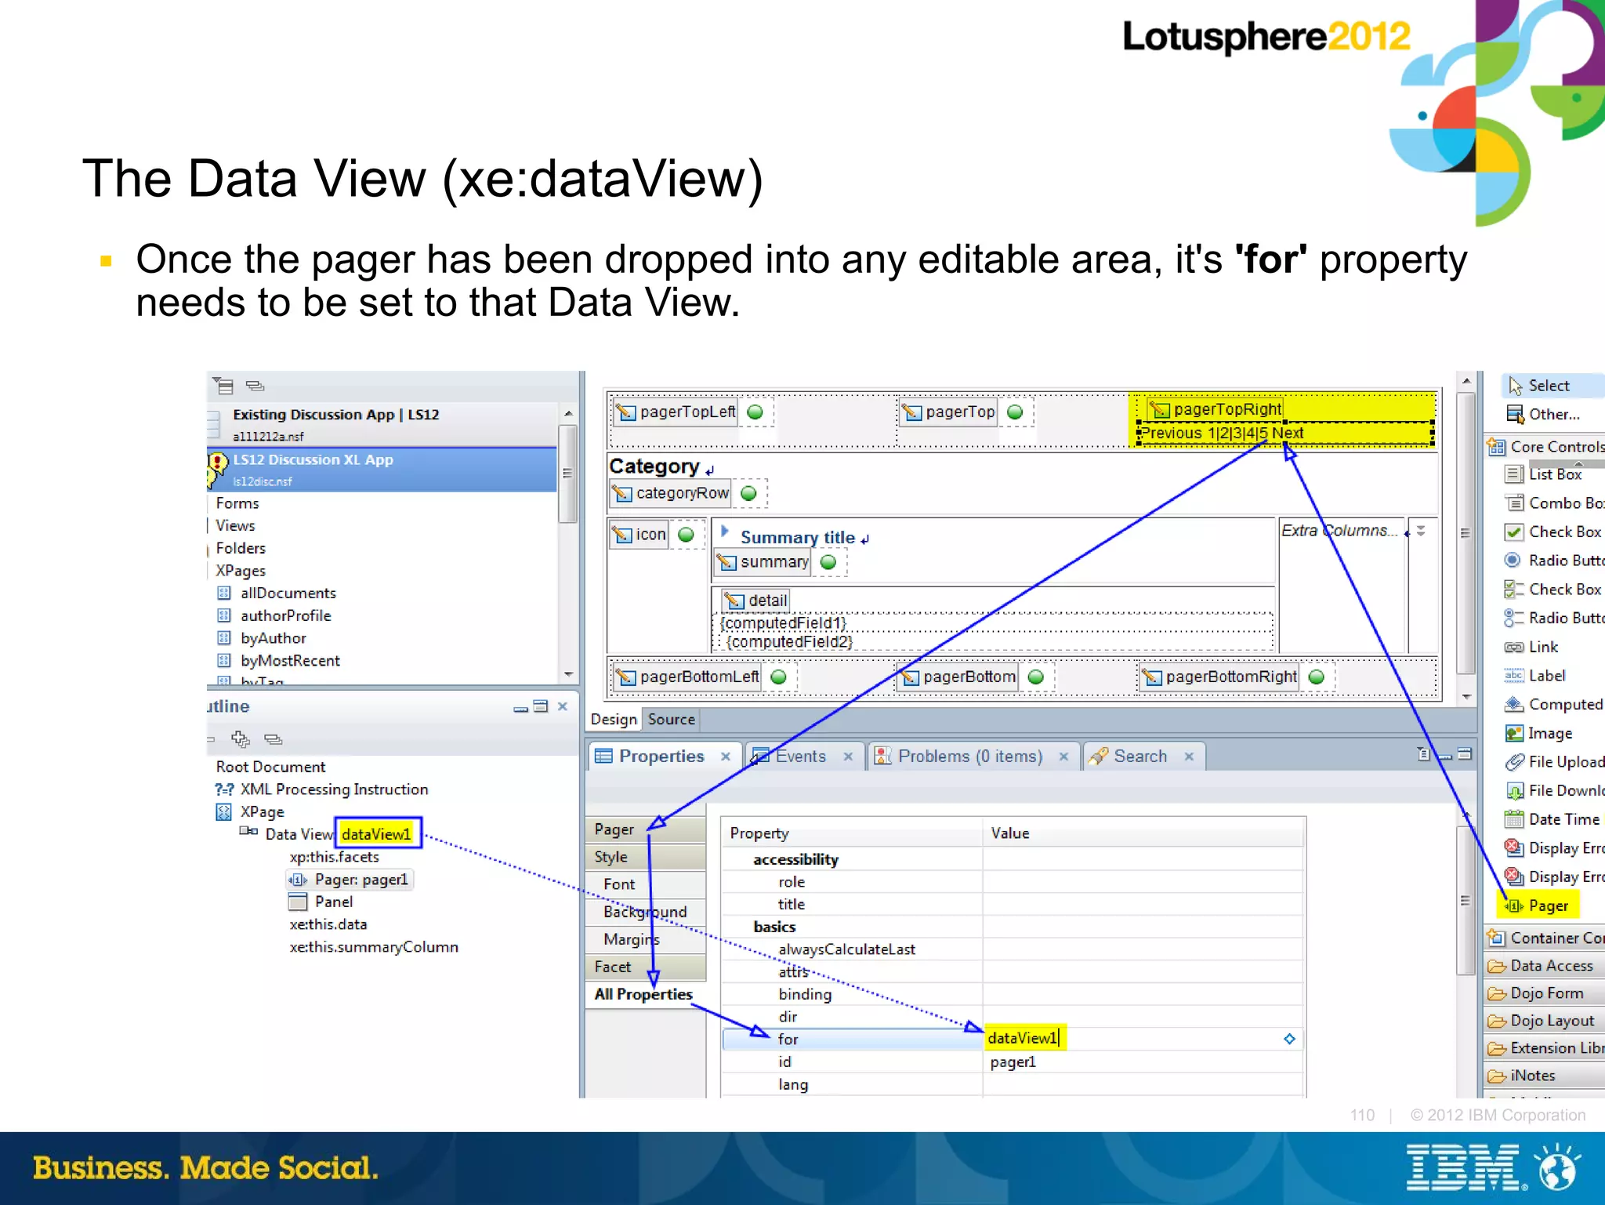Open the Facet properties section
The image size is (1605, 1205).
coord(646,967)
